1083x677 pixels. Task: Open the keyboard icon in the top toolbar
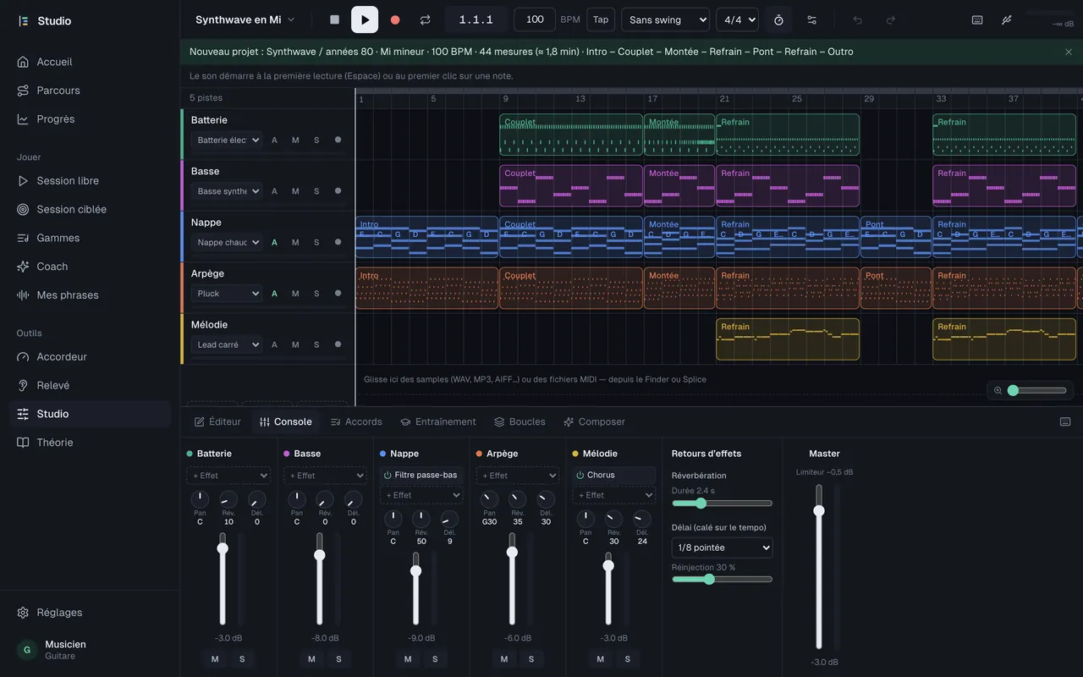pos(977,19)
